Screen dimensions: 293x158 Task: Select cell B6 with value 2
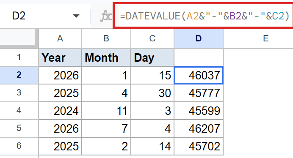click(x=106, y=146)
